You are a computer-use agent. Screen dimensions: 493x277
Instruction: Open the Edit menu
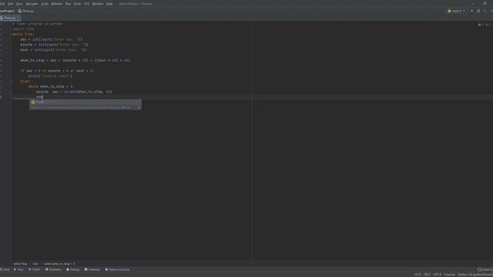(10, 4)
